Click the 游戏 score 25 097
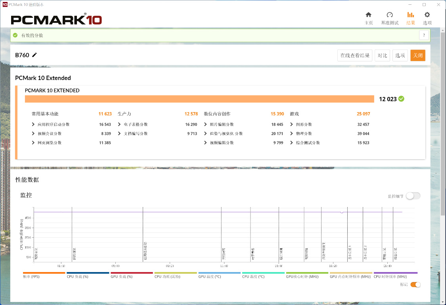 (x=363, y=114)
